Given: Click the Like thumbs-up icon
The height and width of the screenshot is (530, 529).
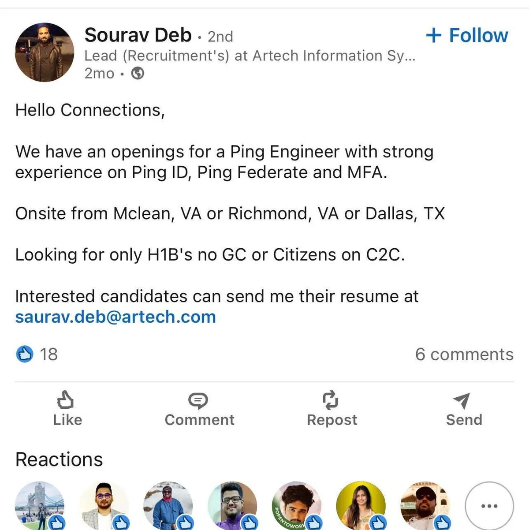Looking at the screenshot, I should [65, 400].
